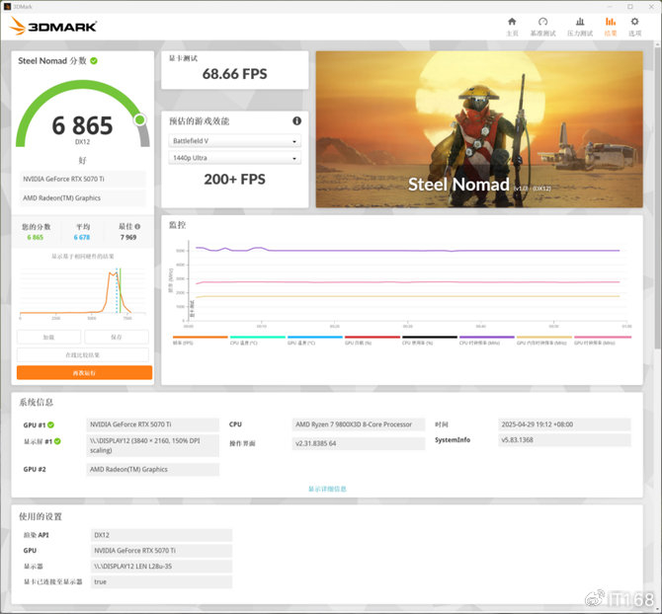Click the green validation check by Steel Nomad score
This screenshot has height=614, width=662.
(94, 61)
